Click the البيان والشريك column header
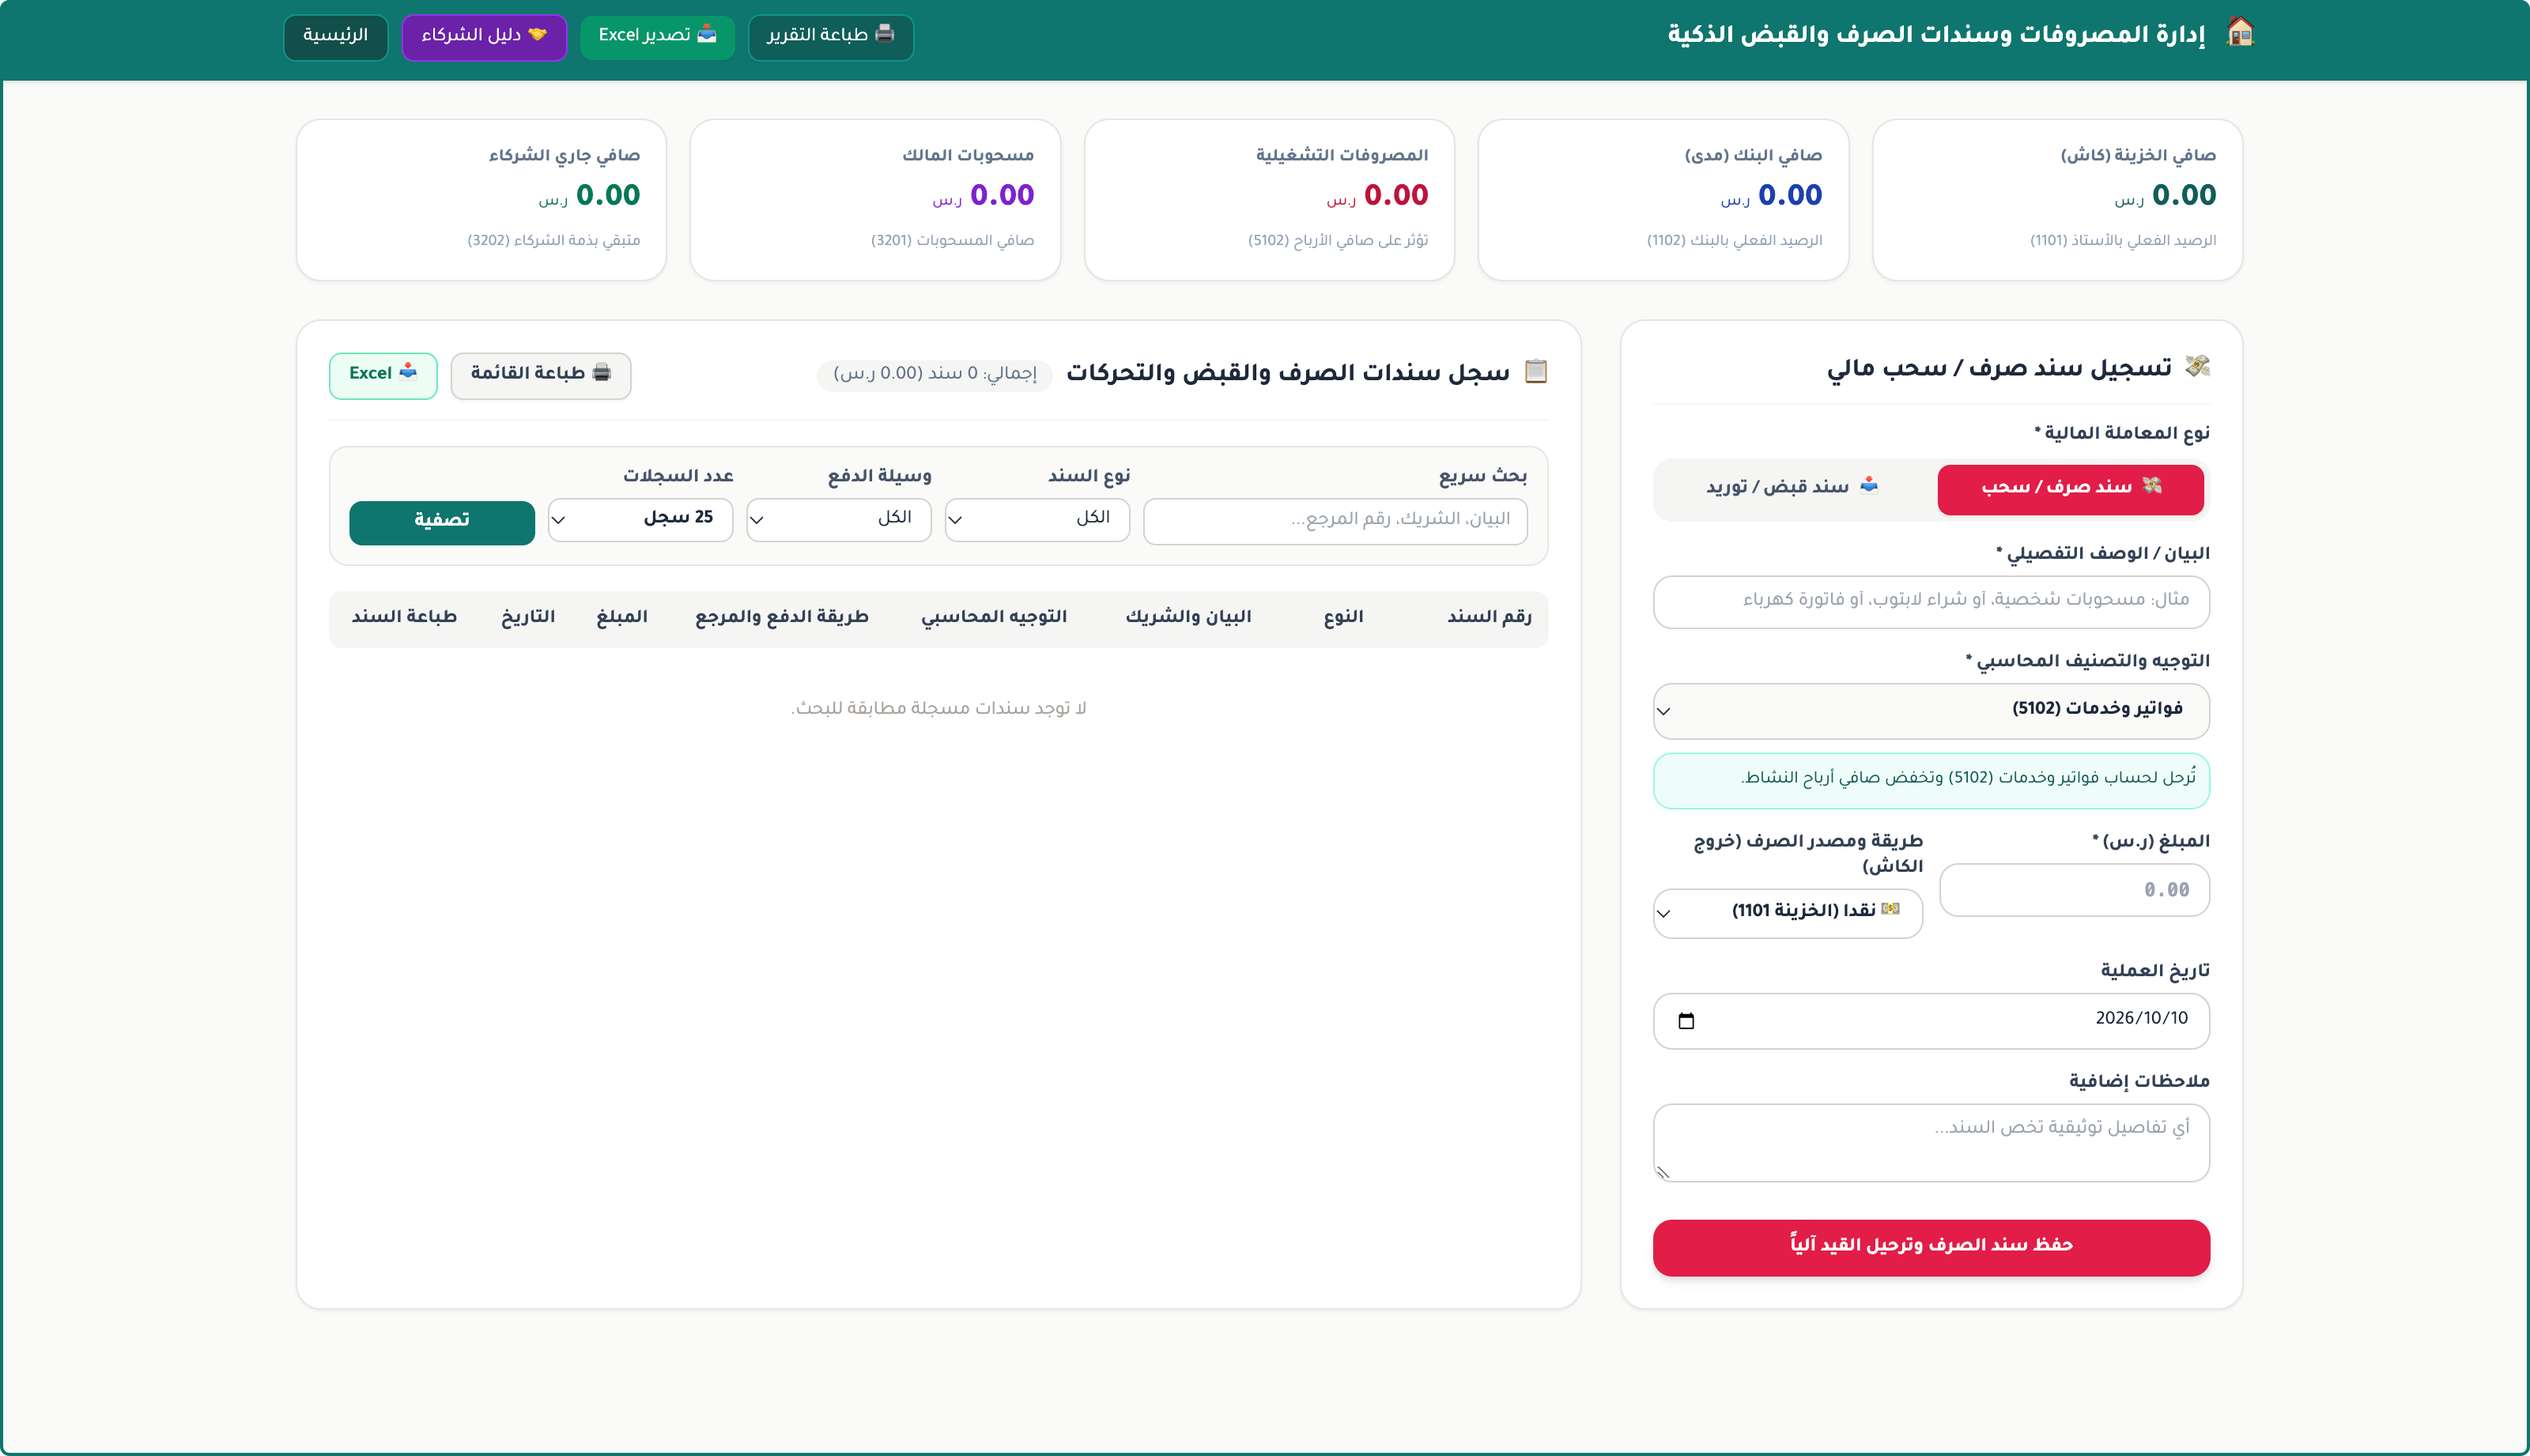Screen dimensions: 2530x1456 (x=1188, y=617)
